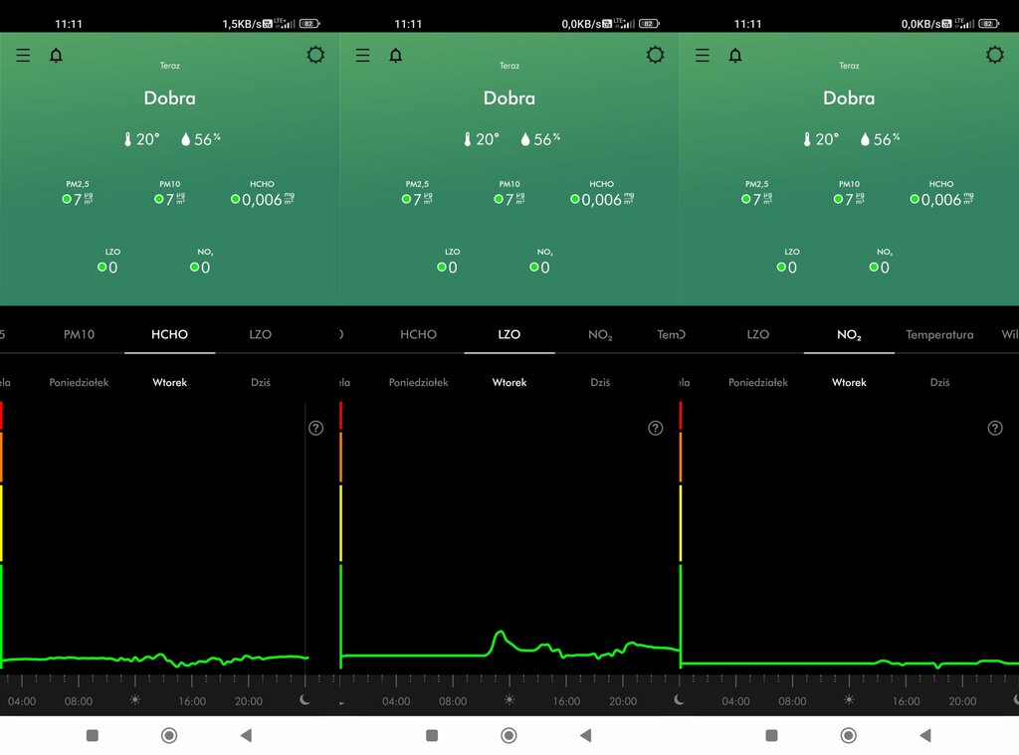Tap HCHO 0,006 reading in left screen

click(x=262, y=194)
